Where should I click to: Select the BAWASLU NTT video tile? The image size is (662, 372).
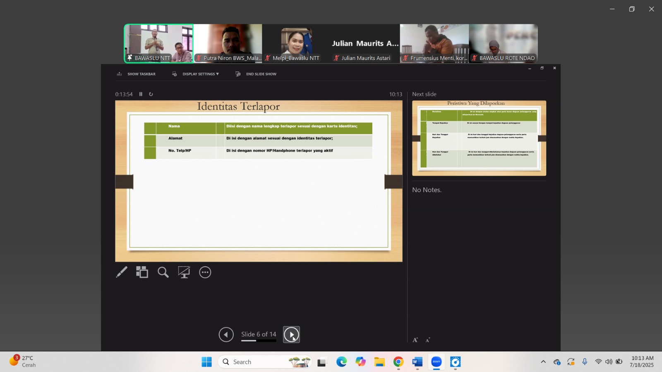click(158, 43)
